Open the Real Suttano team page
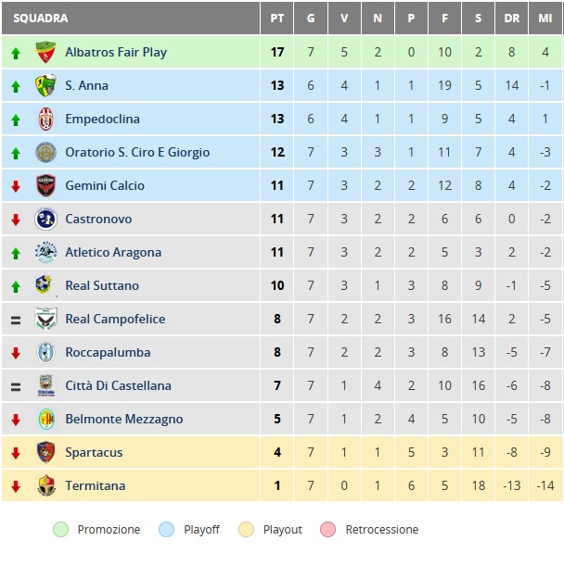Screen dimensions: 564x566 tap(102, 285)
